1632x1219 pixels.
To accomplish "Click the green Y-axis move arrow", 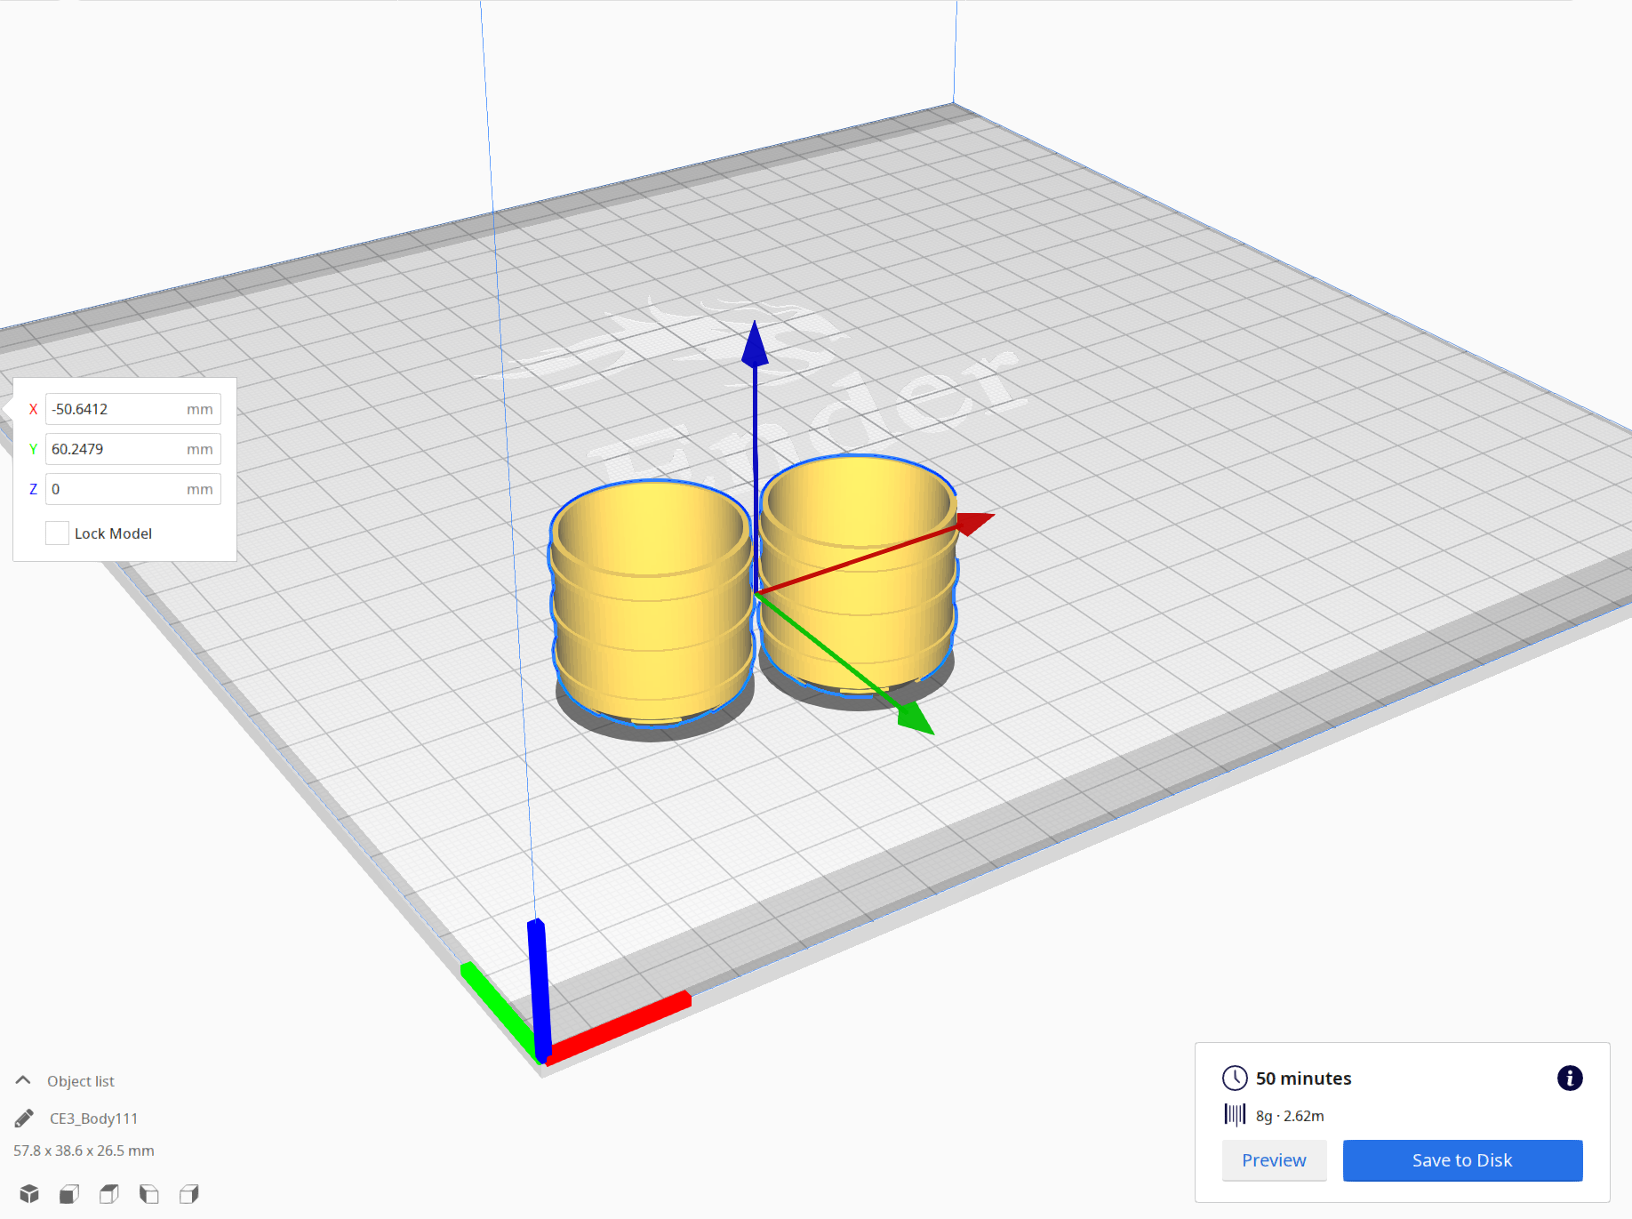I will click(916, 718).
